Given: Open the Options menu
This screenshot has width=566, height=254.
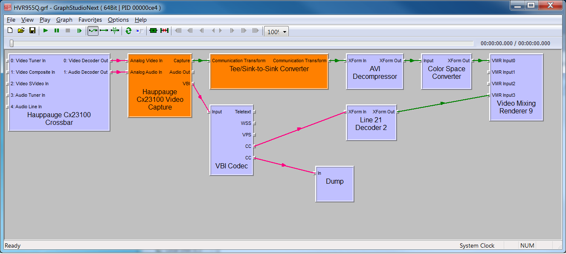Looking at the screenshot, I should 118,20.
